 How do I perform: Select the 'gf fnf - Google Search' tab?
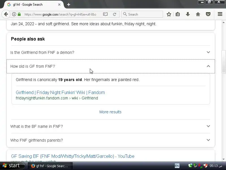click(34, 5)
